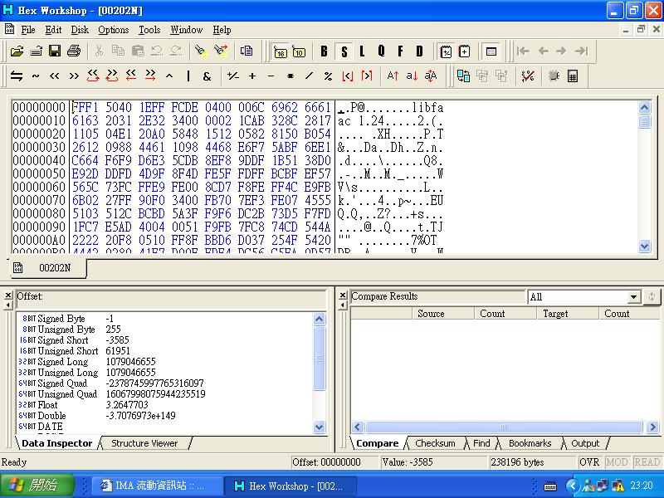
Task: Click the Start button on taskbar
Action: (x=31, y=486)
